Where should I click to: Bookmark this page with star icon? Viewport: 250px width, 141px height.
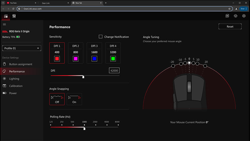pyautogui.click(x=229, y=9)
